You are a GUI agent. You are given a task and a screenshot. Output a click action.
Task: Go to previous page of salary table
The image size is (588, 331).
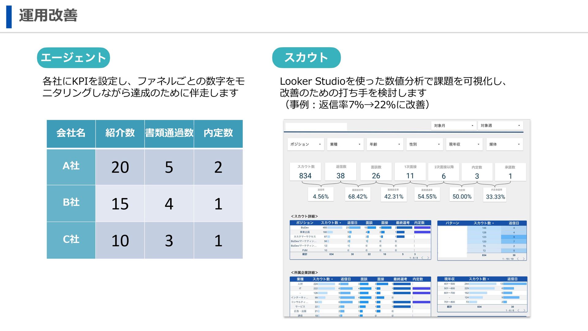tap(518, 310)
